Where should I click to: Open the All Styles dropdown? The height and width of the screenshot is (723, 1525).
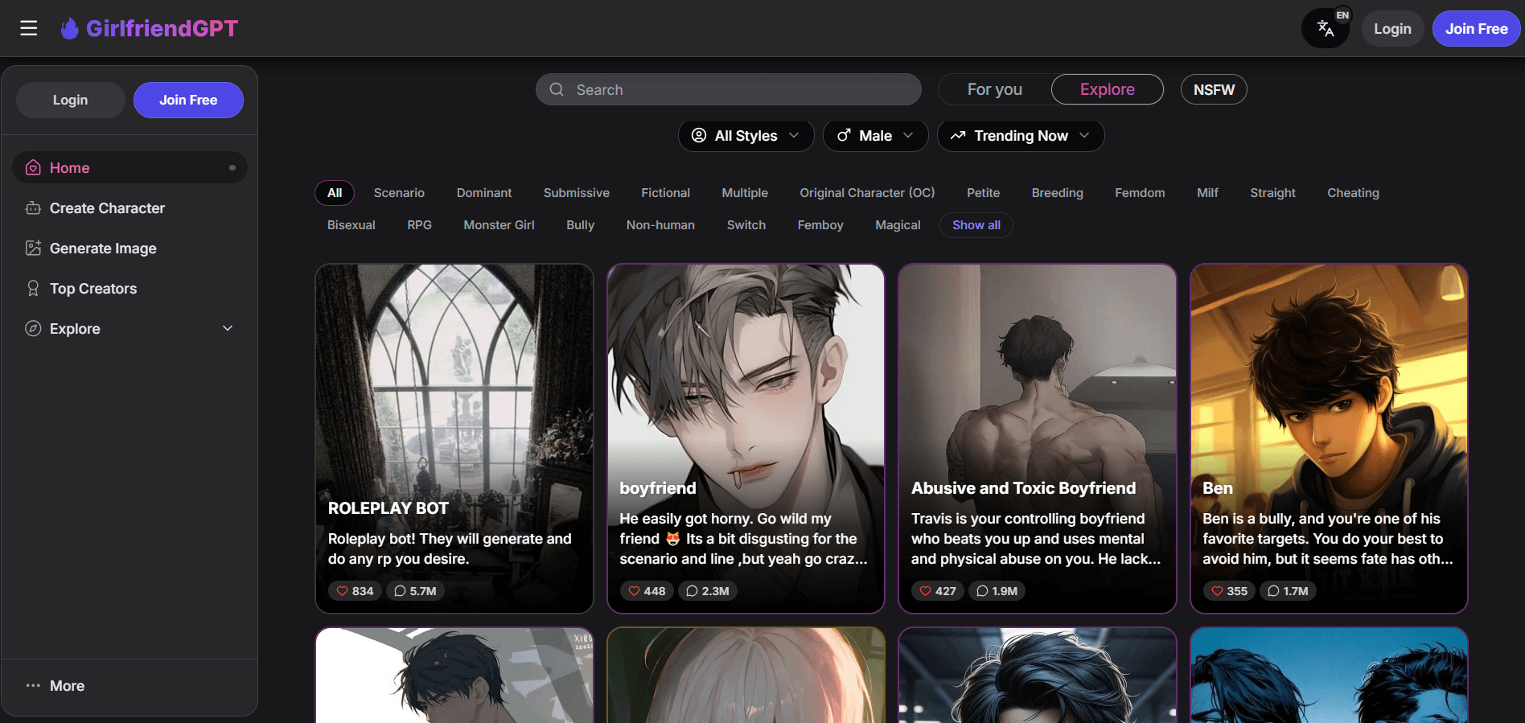[746, 136]
